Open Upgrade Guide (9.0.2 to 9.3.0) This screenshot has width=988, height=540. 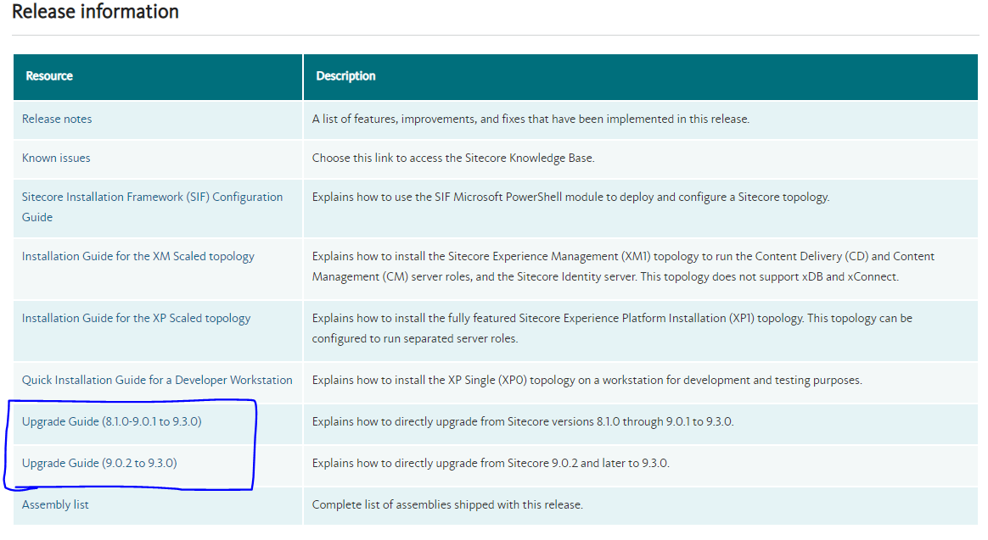[x=99, y=463]
